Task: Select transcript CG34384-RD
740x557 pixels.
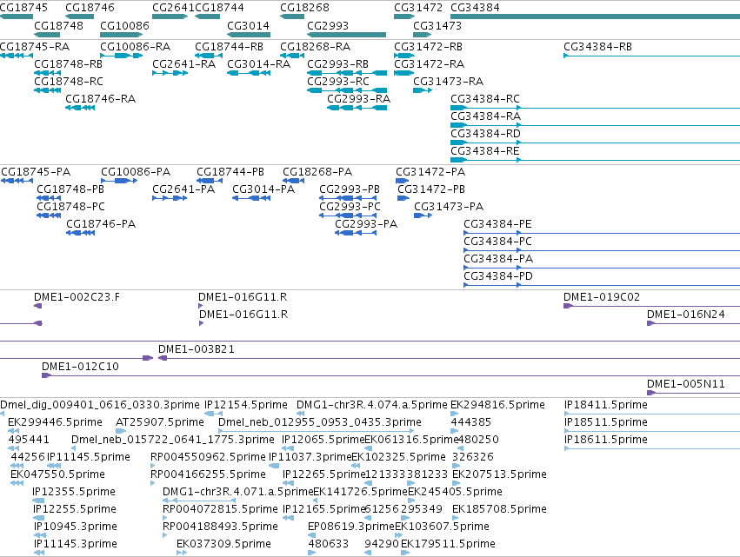Action: [485, 134]
